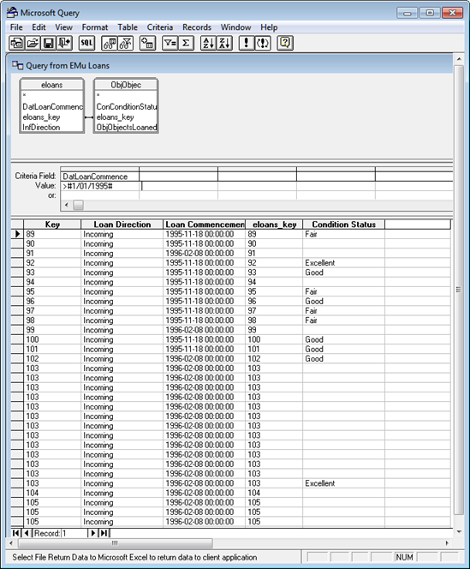470x569 pixels.
Task: Click the Record number input field
Action: pos(74,533)
